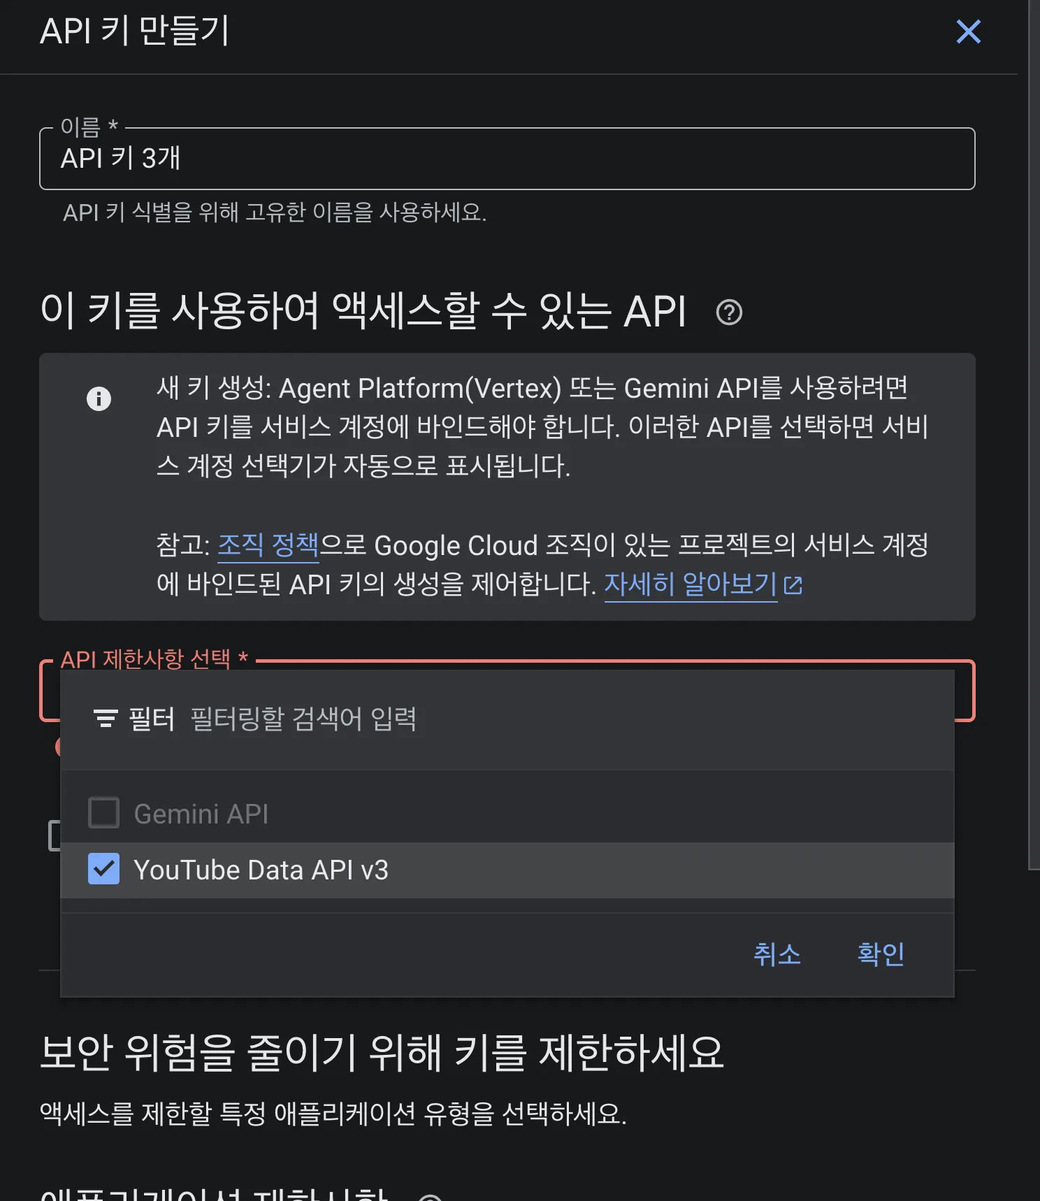Click the 필터 label in dropdown

tap(152, 719)
